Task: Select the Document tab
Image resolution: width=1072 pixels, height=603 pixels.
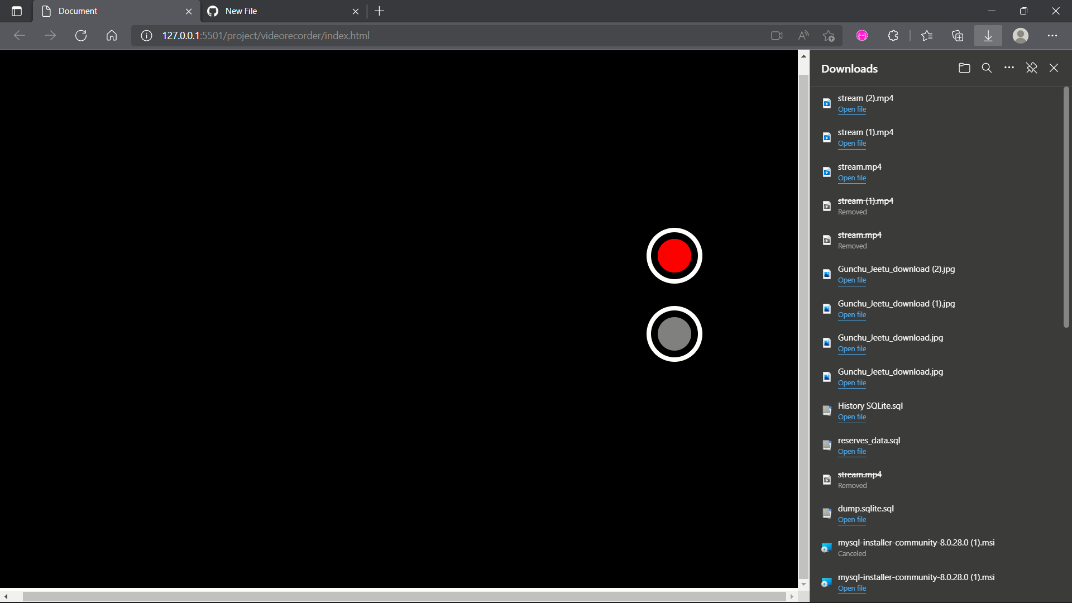Action: click(x=117, y=11)
